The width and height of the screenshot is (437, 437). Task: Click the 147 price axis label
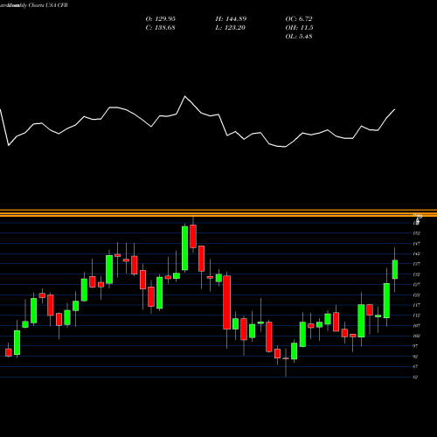click(416, 244)
